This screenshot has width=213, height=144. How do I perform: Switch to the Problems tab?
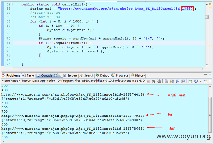click(11, 75)
